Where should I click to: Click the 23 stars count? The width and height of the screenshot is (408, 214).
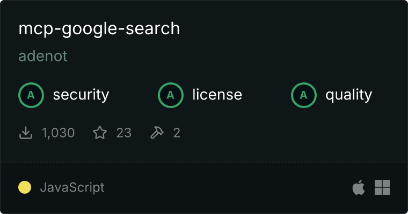(124, 133)
